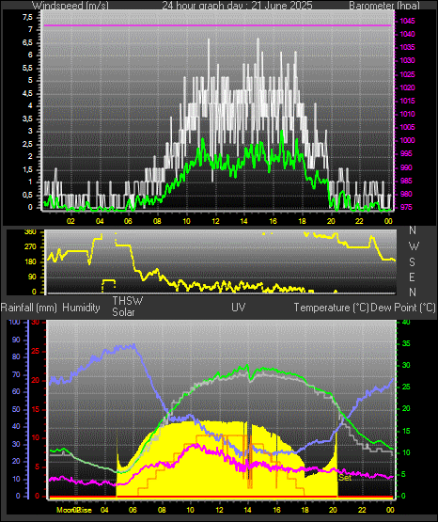The width and height of the screenshot is (438, 522).
Task: Click the 'Barometer (hpa)' axis title
Action: click(x=384, y=6)
